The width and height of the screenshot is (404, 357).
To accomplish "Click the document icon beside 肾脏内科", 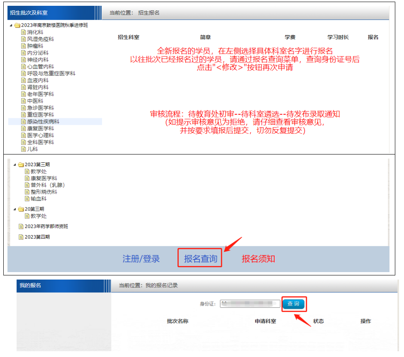I will pyautogui.click(x=24, y=87).
